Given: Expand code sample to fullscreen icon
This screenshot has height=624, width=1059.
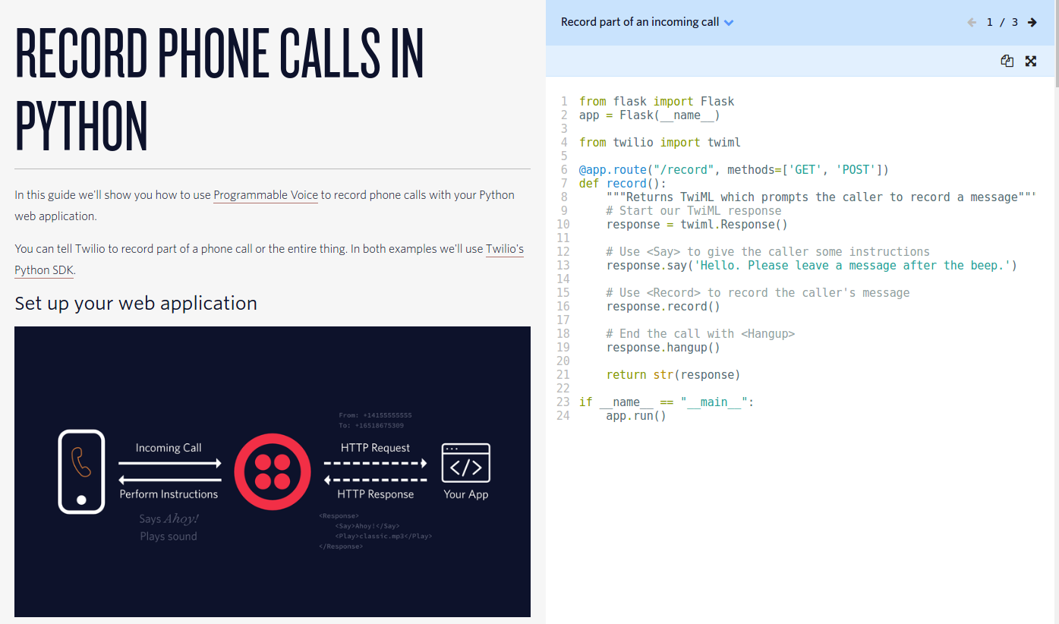Looking at the screenshot, I should 1031,61.
